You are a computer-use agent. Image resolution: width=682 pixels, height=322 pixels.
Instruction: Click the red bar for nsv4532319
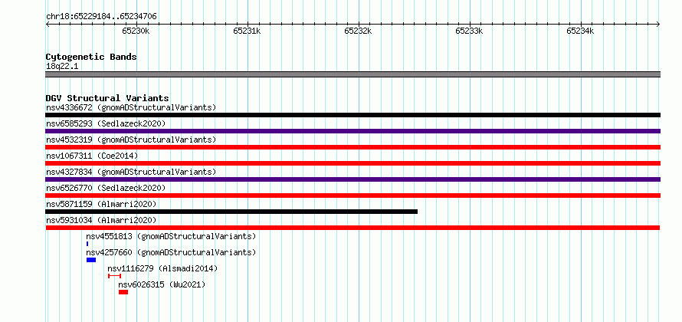(x=352, y=147)
